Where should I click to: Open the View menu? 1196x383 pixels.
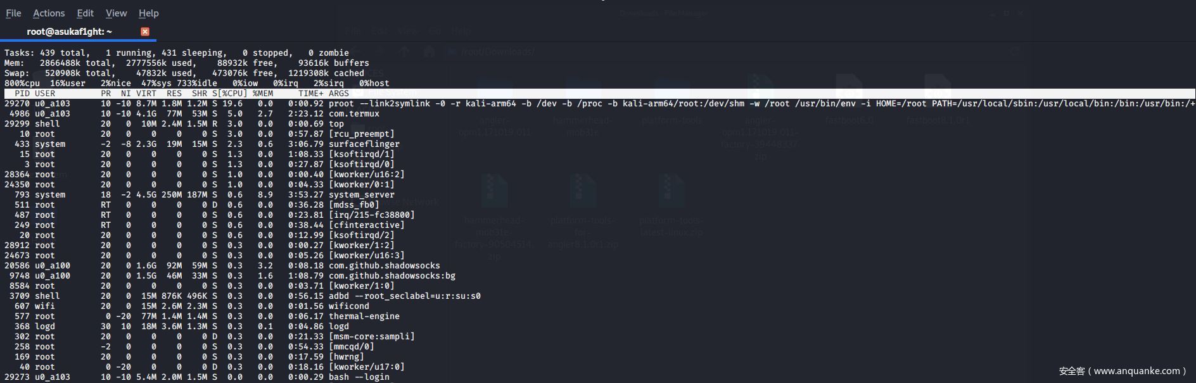pos(116,13)
